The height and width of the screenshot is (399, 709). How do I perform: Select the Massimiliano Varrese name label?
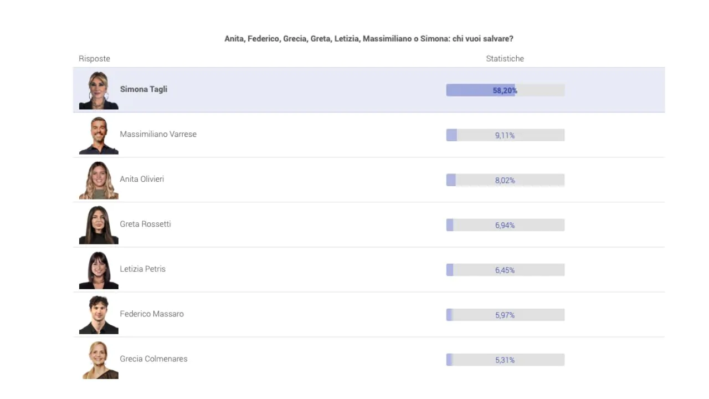click(x=158, y=134)
